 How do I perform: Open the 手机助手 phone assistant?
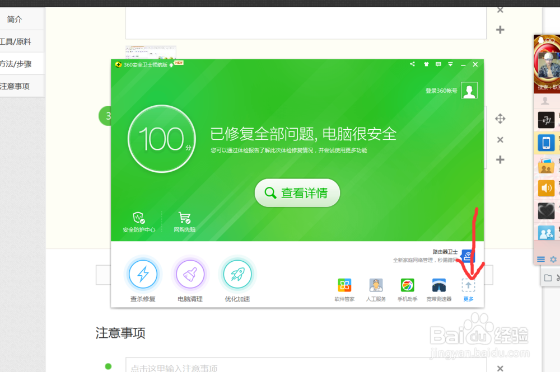tap(407, 286)
